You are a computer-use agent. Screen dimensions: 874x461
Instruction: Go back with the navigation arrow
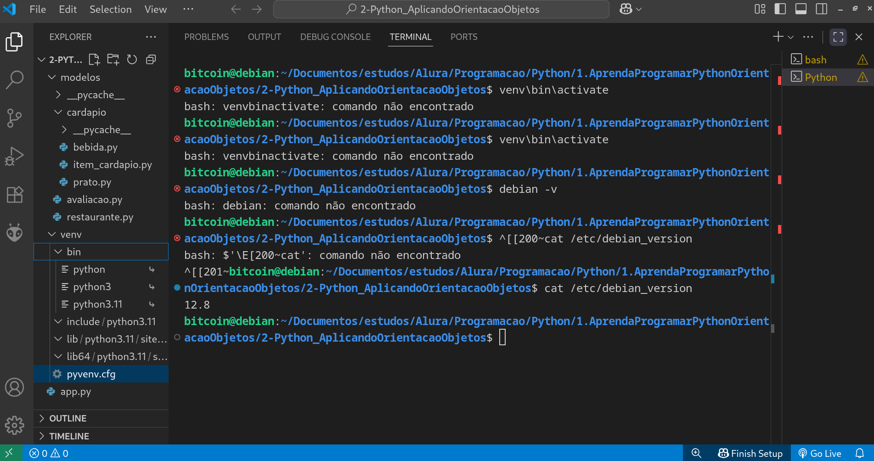click(x=236, y=9)
